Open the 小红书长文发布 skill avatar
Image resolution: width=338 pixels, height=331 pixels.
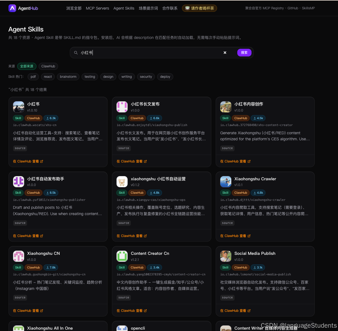coord(122,107)
